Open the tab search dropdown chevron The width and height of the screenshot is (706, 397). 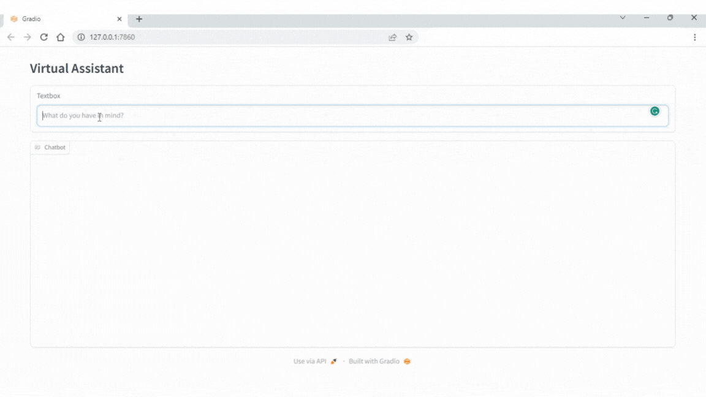(623, 18)
